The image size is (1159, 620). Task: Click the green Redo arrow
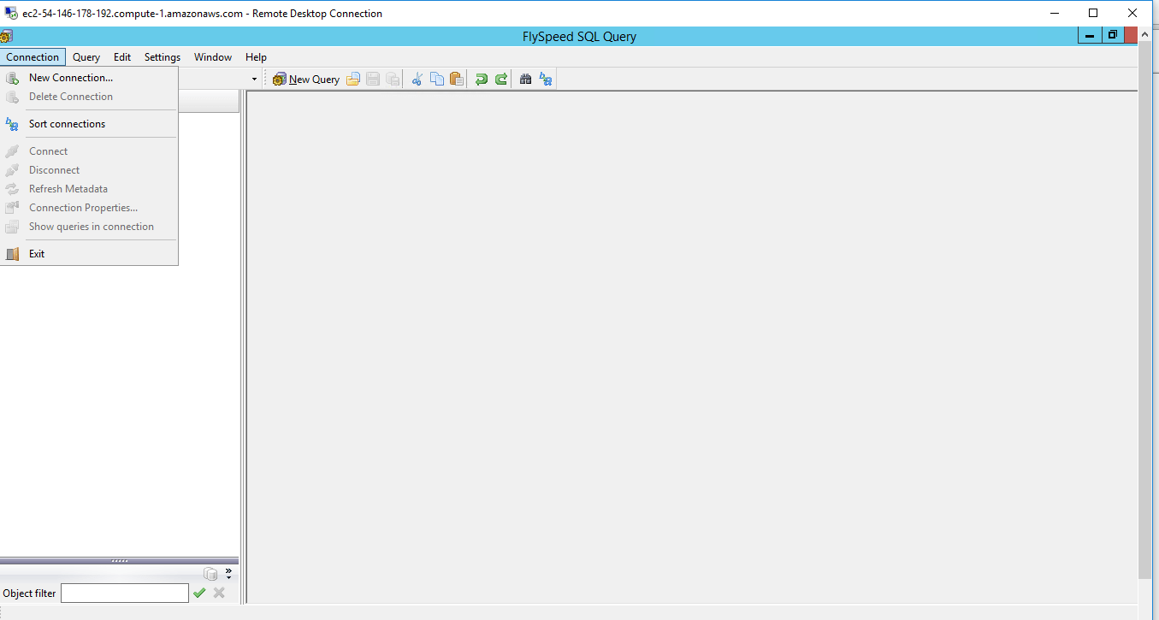pos(500,79)
